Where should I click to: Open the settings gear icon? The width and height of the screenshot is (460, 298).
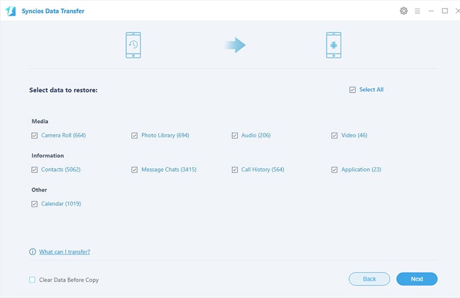tap(403, 11)
